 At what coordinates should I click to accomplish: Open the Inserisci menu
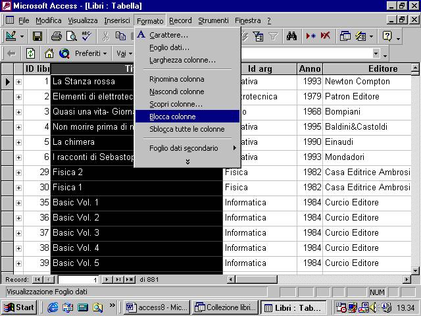(x=117, y=20)
